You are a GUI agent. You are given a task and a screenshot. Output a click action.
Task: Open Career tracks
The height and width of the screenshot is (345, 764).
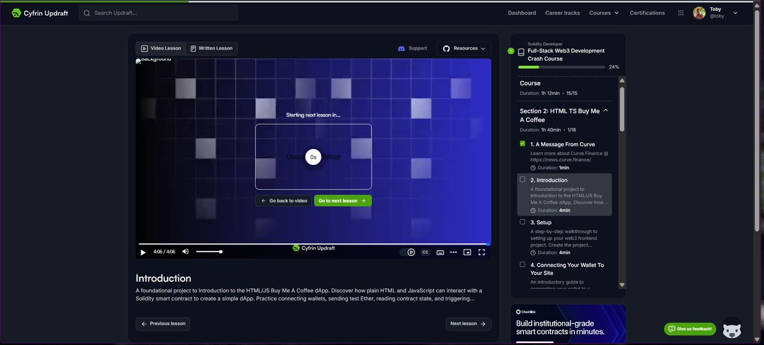coord(563,13)
